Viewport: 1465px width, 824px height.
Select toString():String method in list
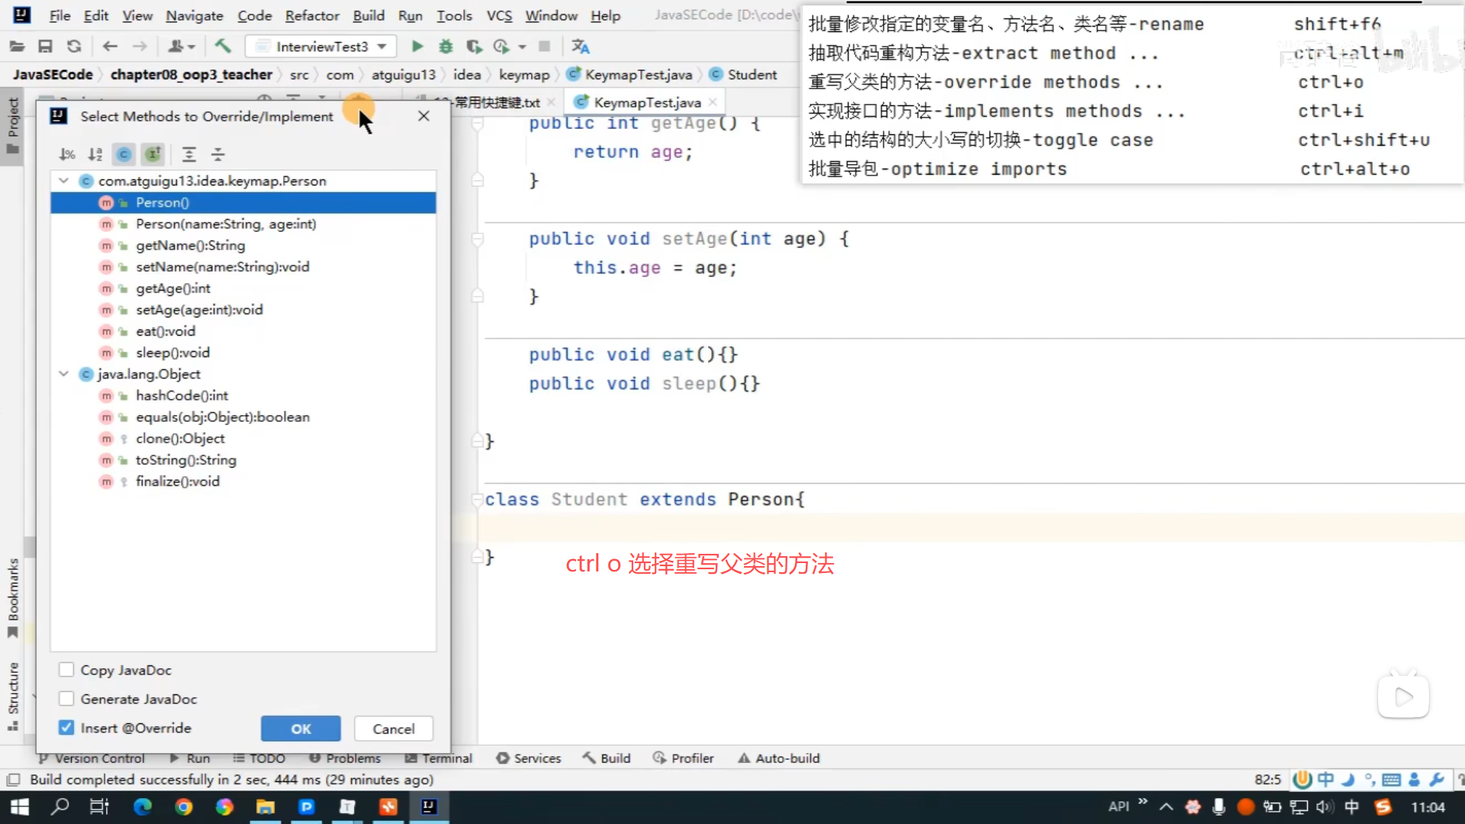click(185, 460)
